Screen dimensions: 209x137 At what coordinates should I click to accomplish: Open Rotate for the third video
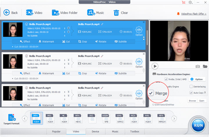[x=101, y=105]
